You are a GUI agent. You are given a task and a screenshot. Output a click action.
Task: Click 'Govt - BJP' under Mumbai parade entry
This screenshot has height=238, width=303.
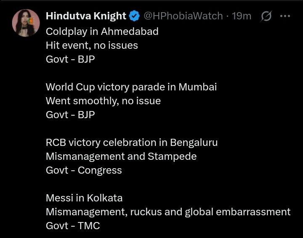click(70, 114)
